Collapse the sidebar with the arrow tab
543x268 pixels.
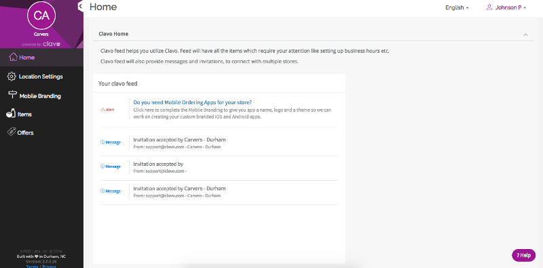(81, 6)
